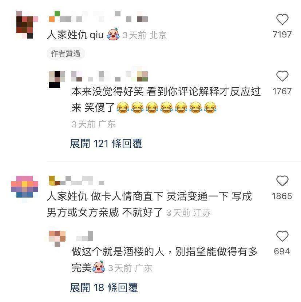301x302 pixels.
Task: Tap the blurred username above 本来没觉得好笑
Action: point(109,76)
